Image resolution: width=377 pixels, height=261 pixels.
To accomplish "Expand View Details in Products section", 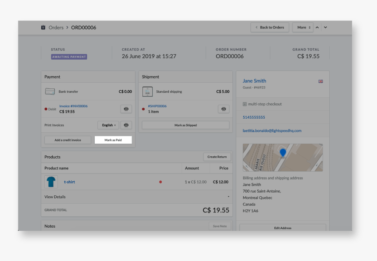I will pyautogui.click(x=136, y=197).
